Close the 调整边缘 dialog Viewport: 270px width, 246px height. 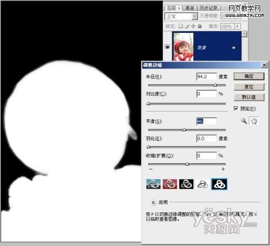(x=264, y=65)
